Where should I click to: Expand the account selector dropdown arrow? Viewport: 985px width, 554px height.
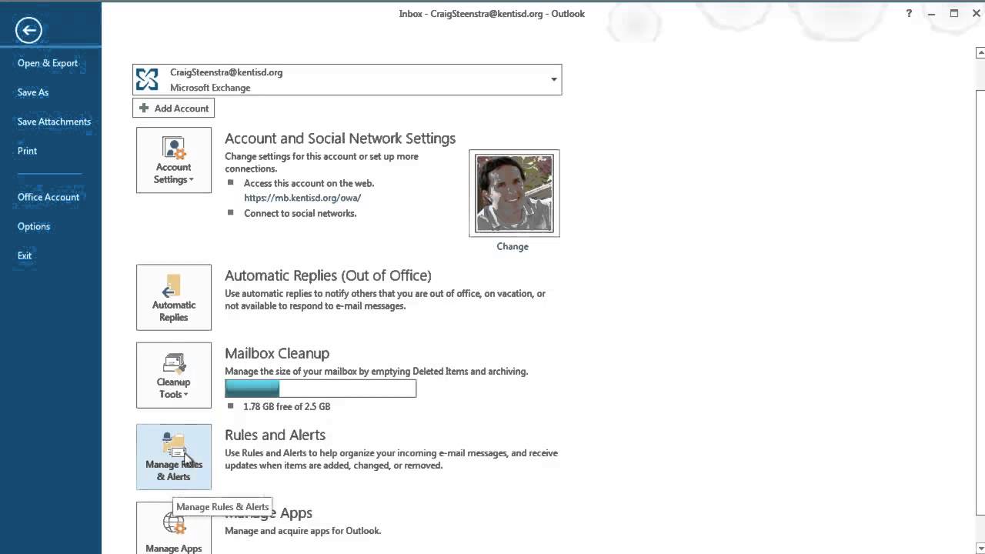[553, 79]
